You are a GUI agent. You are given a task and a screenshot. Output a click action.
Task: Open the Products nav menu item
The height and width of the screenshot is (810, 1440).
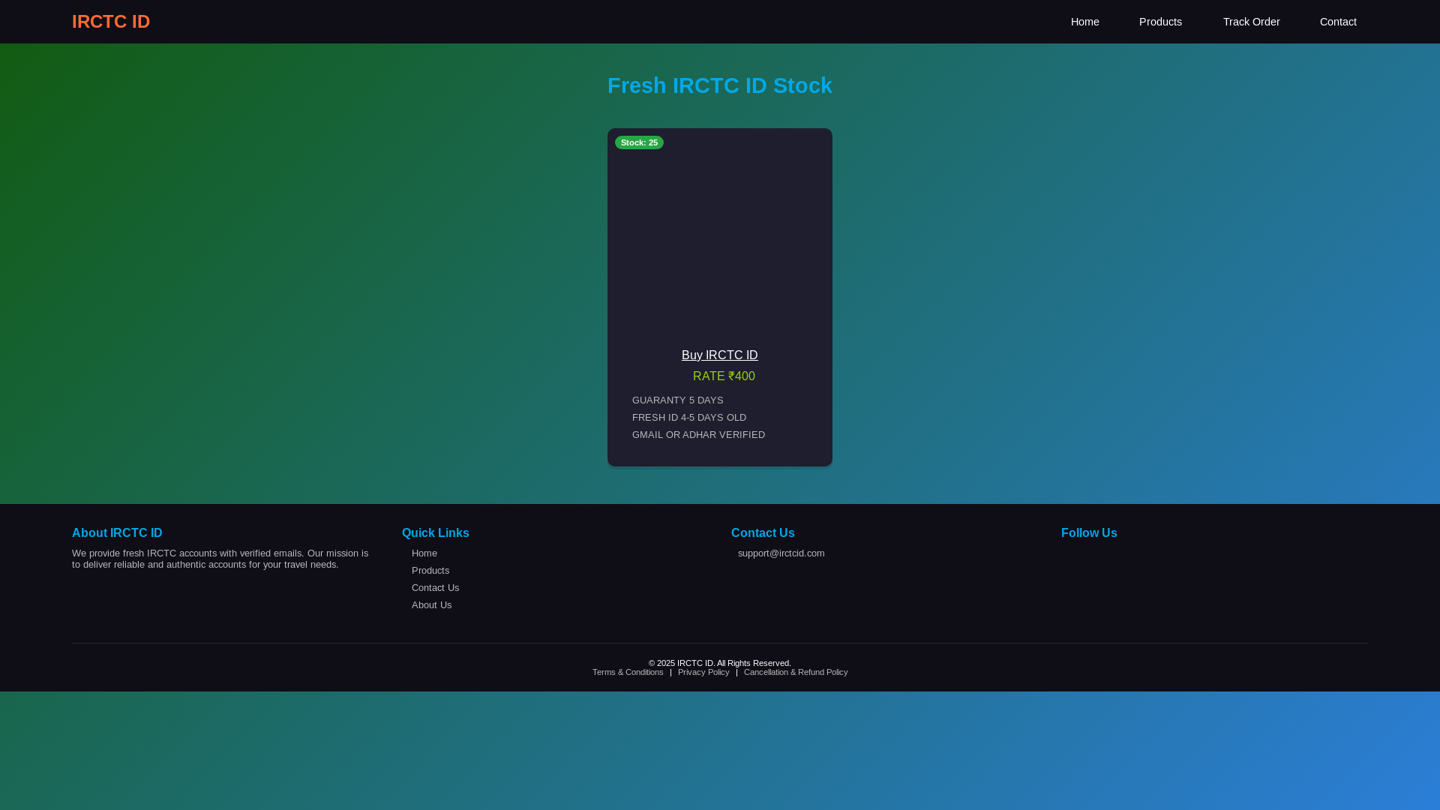pyautogui.click(x=1160, y=22)
